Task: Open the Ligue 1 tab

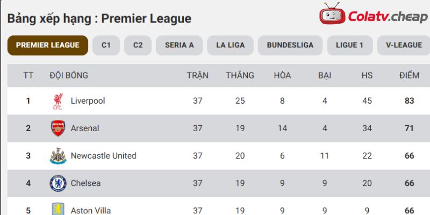Action: 350,45
